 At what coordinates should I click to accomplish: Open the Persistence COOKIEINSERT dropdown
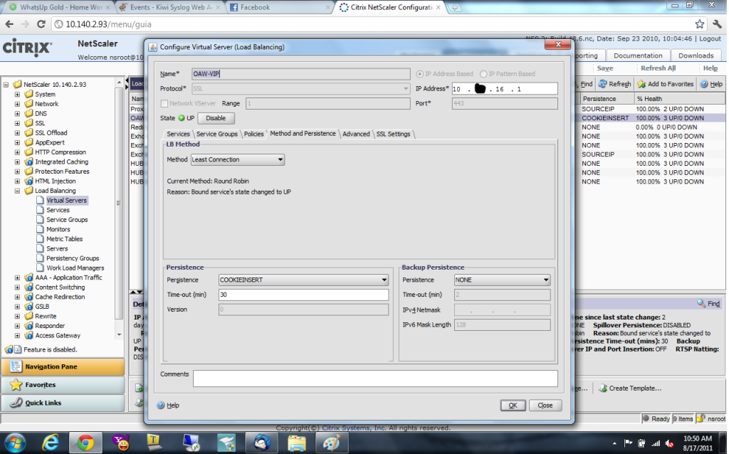[x=303, y=280]
